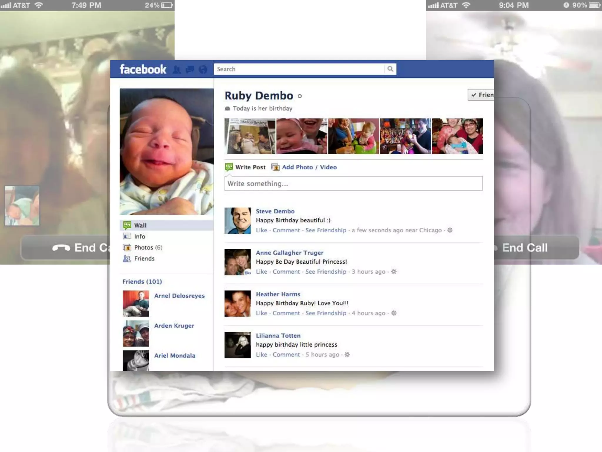The width and height of the screenshot is (602, 452).
Task: Click the friend requests icon in header
Action: [177, 70]
